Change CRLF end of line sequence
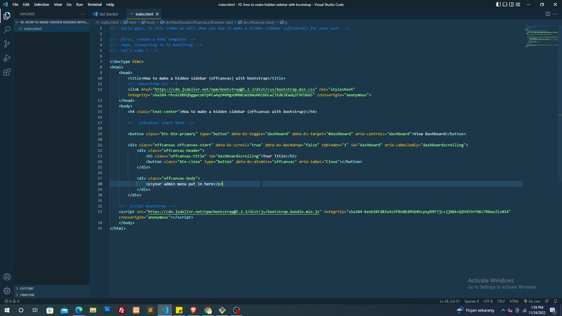Viewport: 562px width, 316px height. tap(501, 301)
